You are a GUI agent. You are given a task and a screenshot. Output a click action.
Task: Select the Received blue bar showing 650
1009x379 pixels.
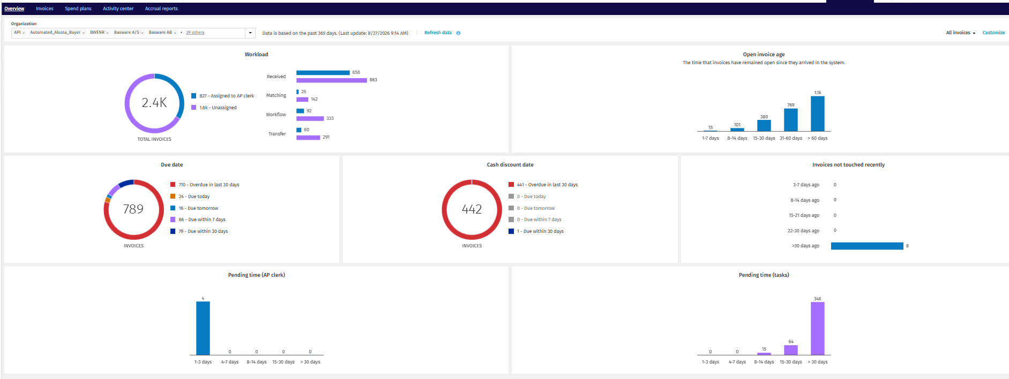(x=323, y=72)
